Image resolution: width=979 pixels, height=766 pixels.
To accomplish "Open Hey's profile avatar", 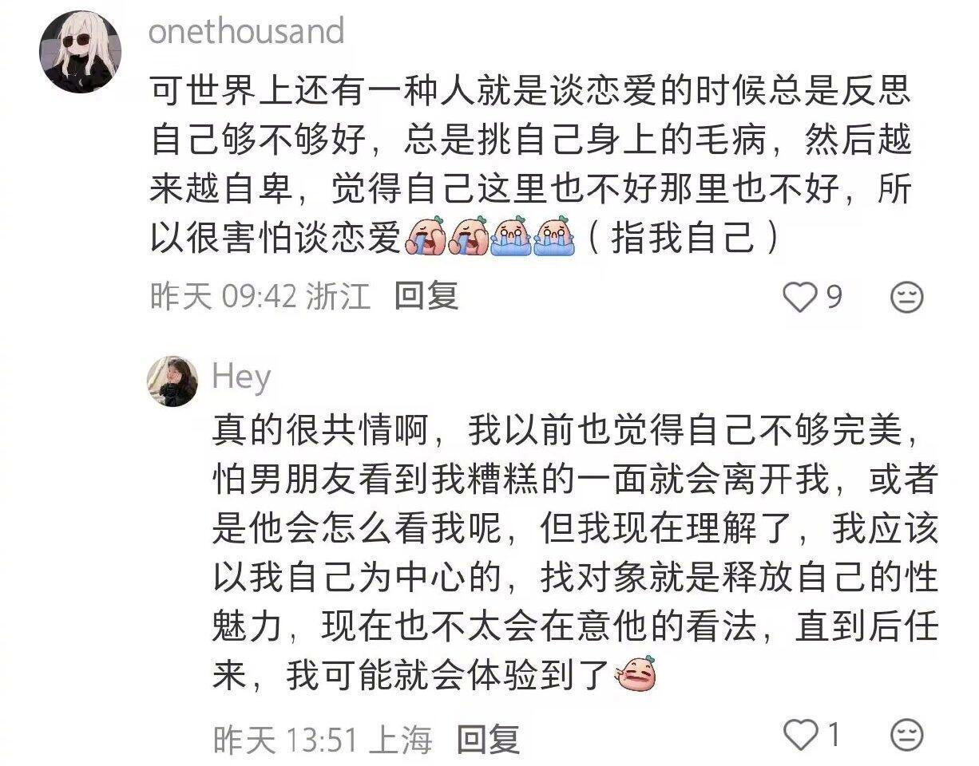I will click(172, 381).
